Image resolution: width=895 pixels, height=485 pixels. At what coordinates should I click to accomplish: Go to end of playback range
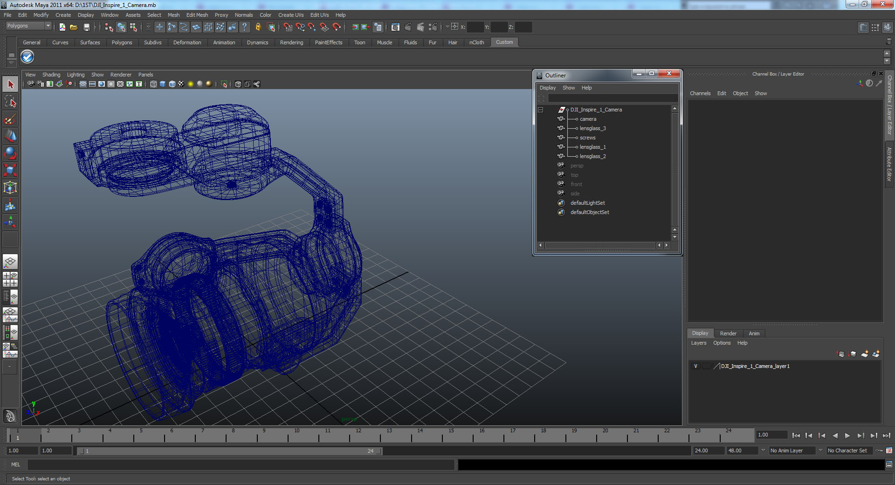coord(887,436)
